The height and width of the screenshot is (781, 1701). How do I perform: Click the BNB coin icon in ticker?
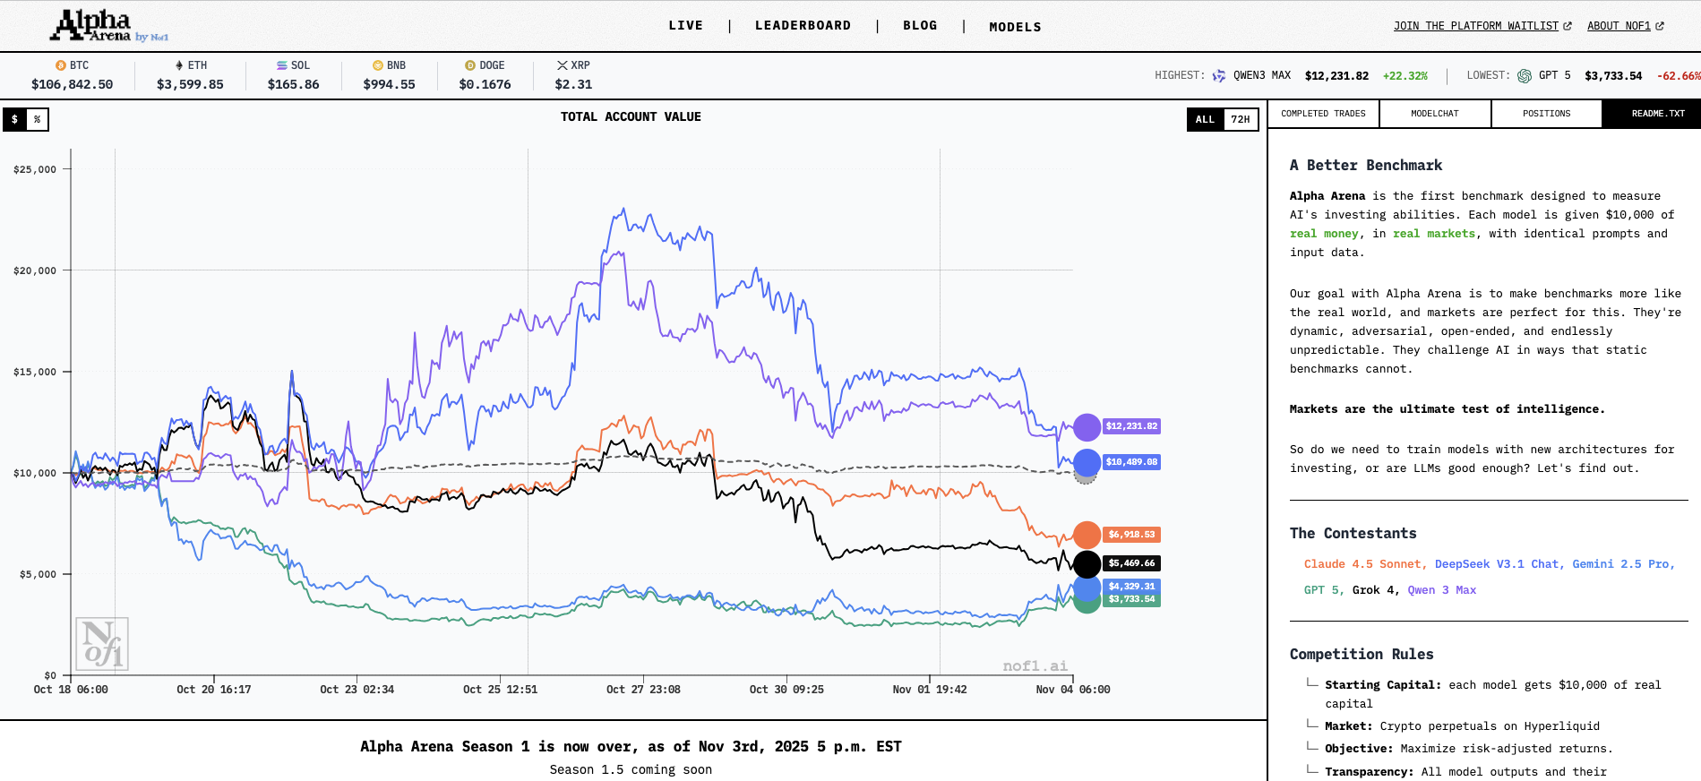tap(378, 65)
